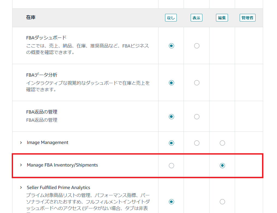Set Image Management permission to なし

[171, 143]
